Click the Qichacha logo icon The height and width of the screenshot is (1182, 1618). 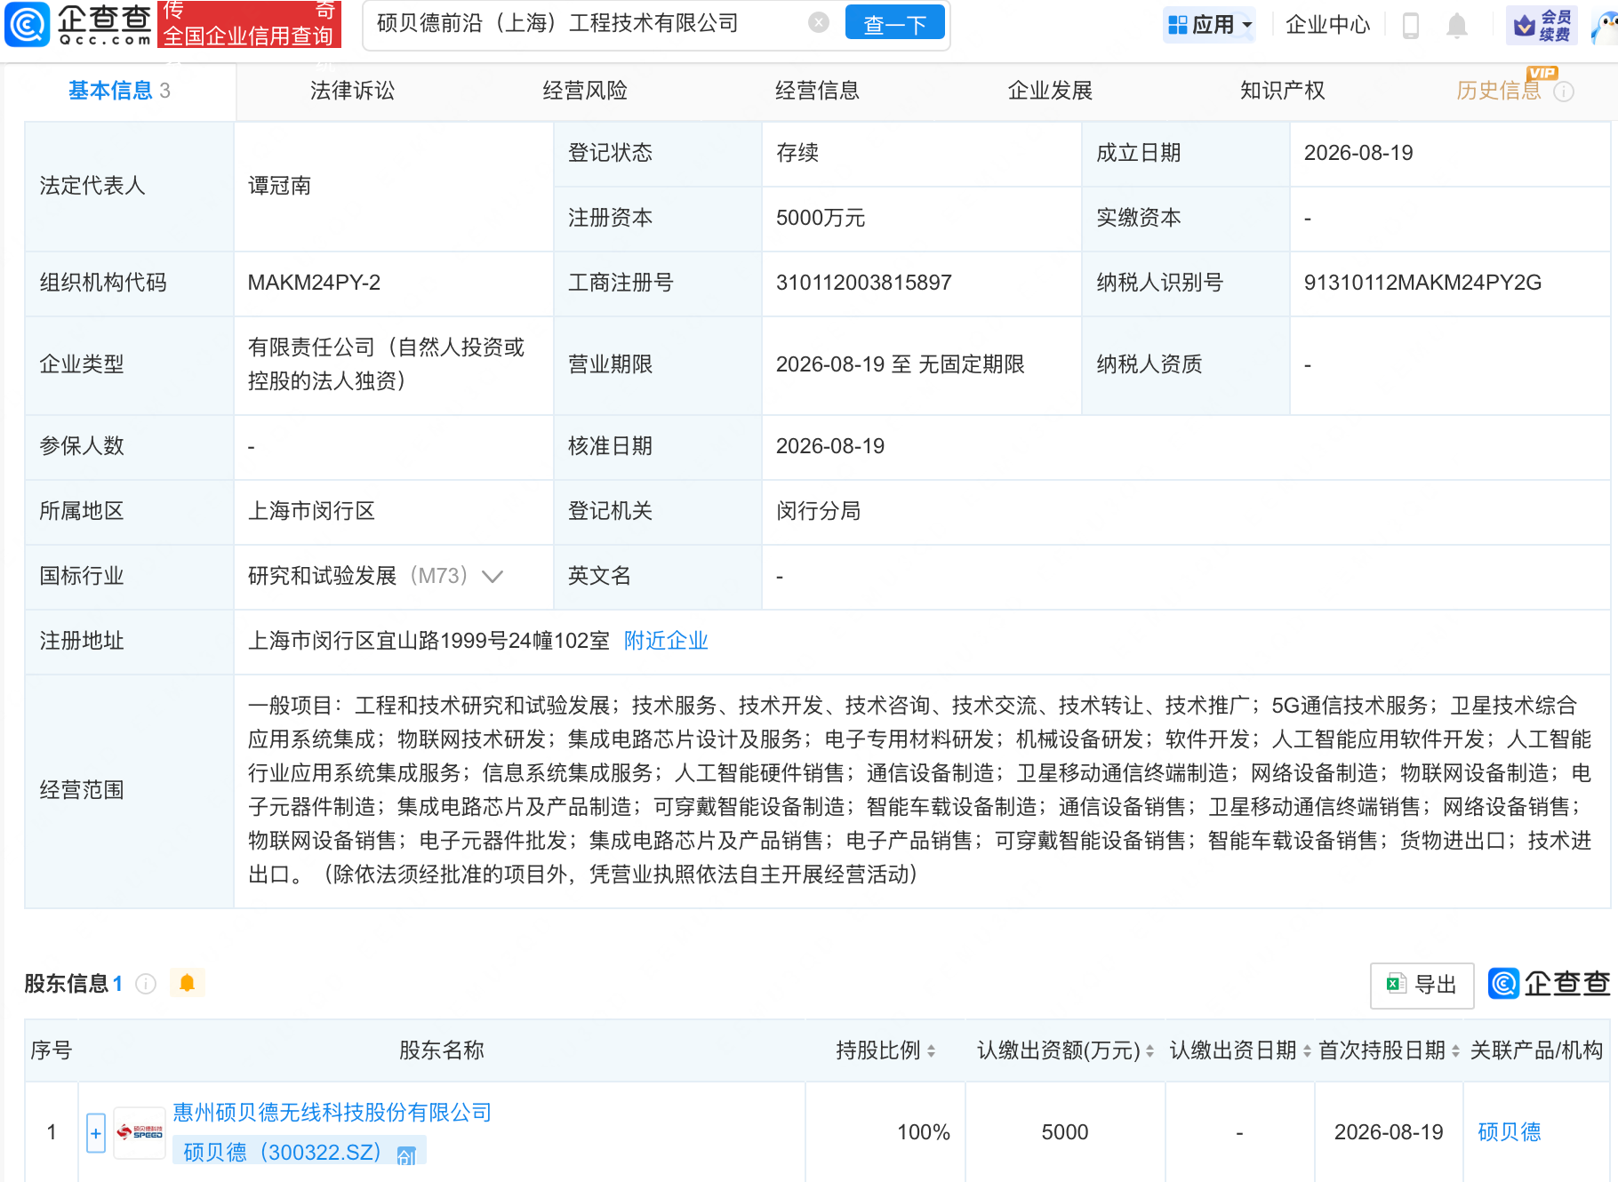(x=27, y=24)
